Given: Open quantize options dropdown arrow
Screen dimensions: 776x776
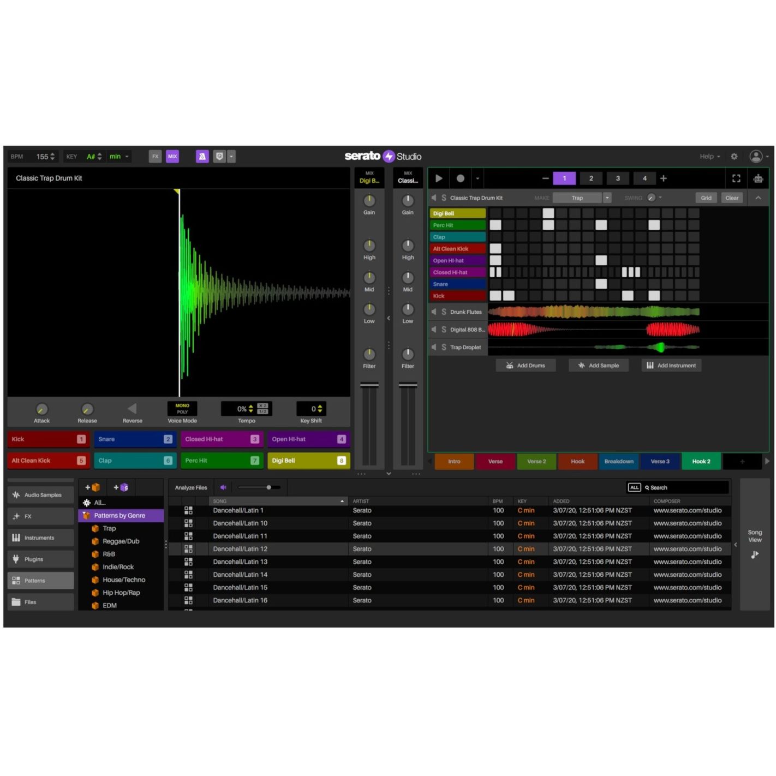Looking at the screenshot, I should tap(231, 157).
